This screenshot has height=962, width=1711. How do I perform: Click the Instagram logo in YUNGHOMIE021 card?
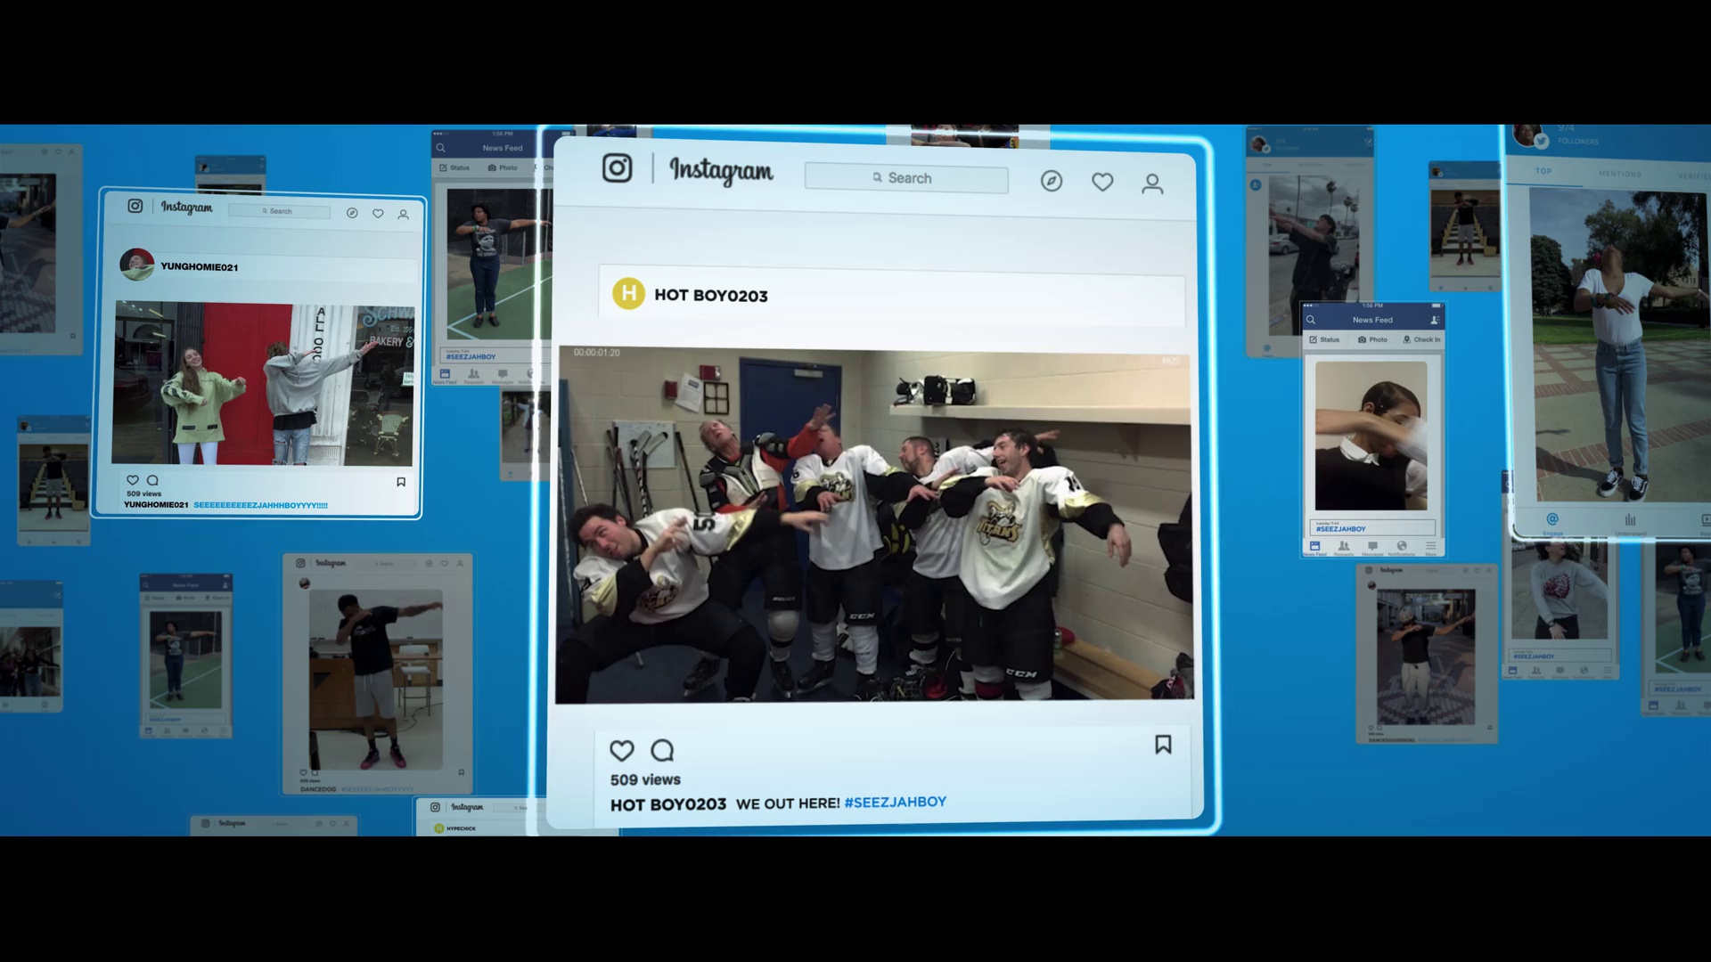[135, 206]
